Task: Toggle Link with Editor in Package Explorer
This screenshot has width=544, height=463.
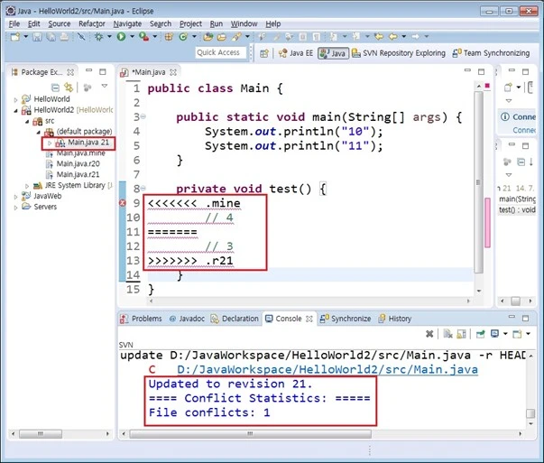Action: (x=69, y=88)
